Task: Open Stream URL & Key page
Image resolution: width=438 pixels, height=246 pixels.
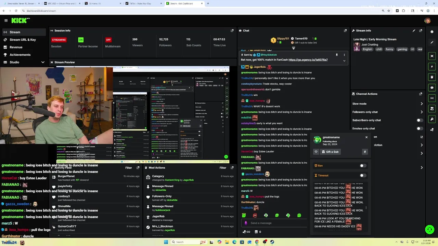Action: click(x=23, y=40)
